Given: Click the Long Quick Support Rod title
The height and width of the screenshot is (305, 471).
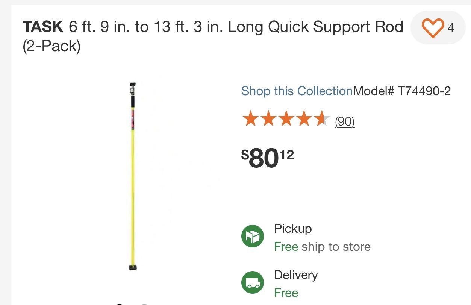Looking at the screenshot, I should pos(315,27).
